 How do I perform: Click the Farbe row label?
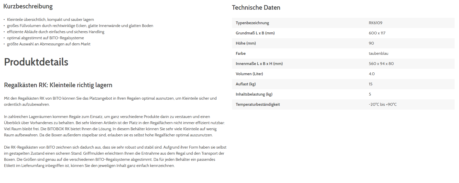(x=241, y=54)
